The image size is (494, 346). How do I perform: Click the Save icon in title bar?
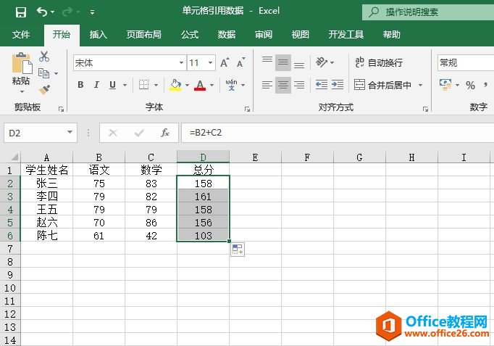coord(20,12)
